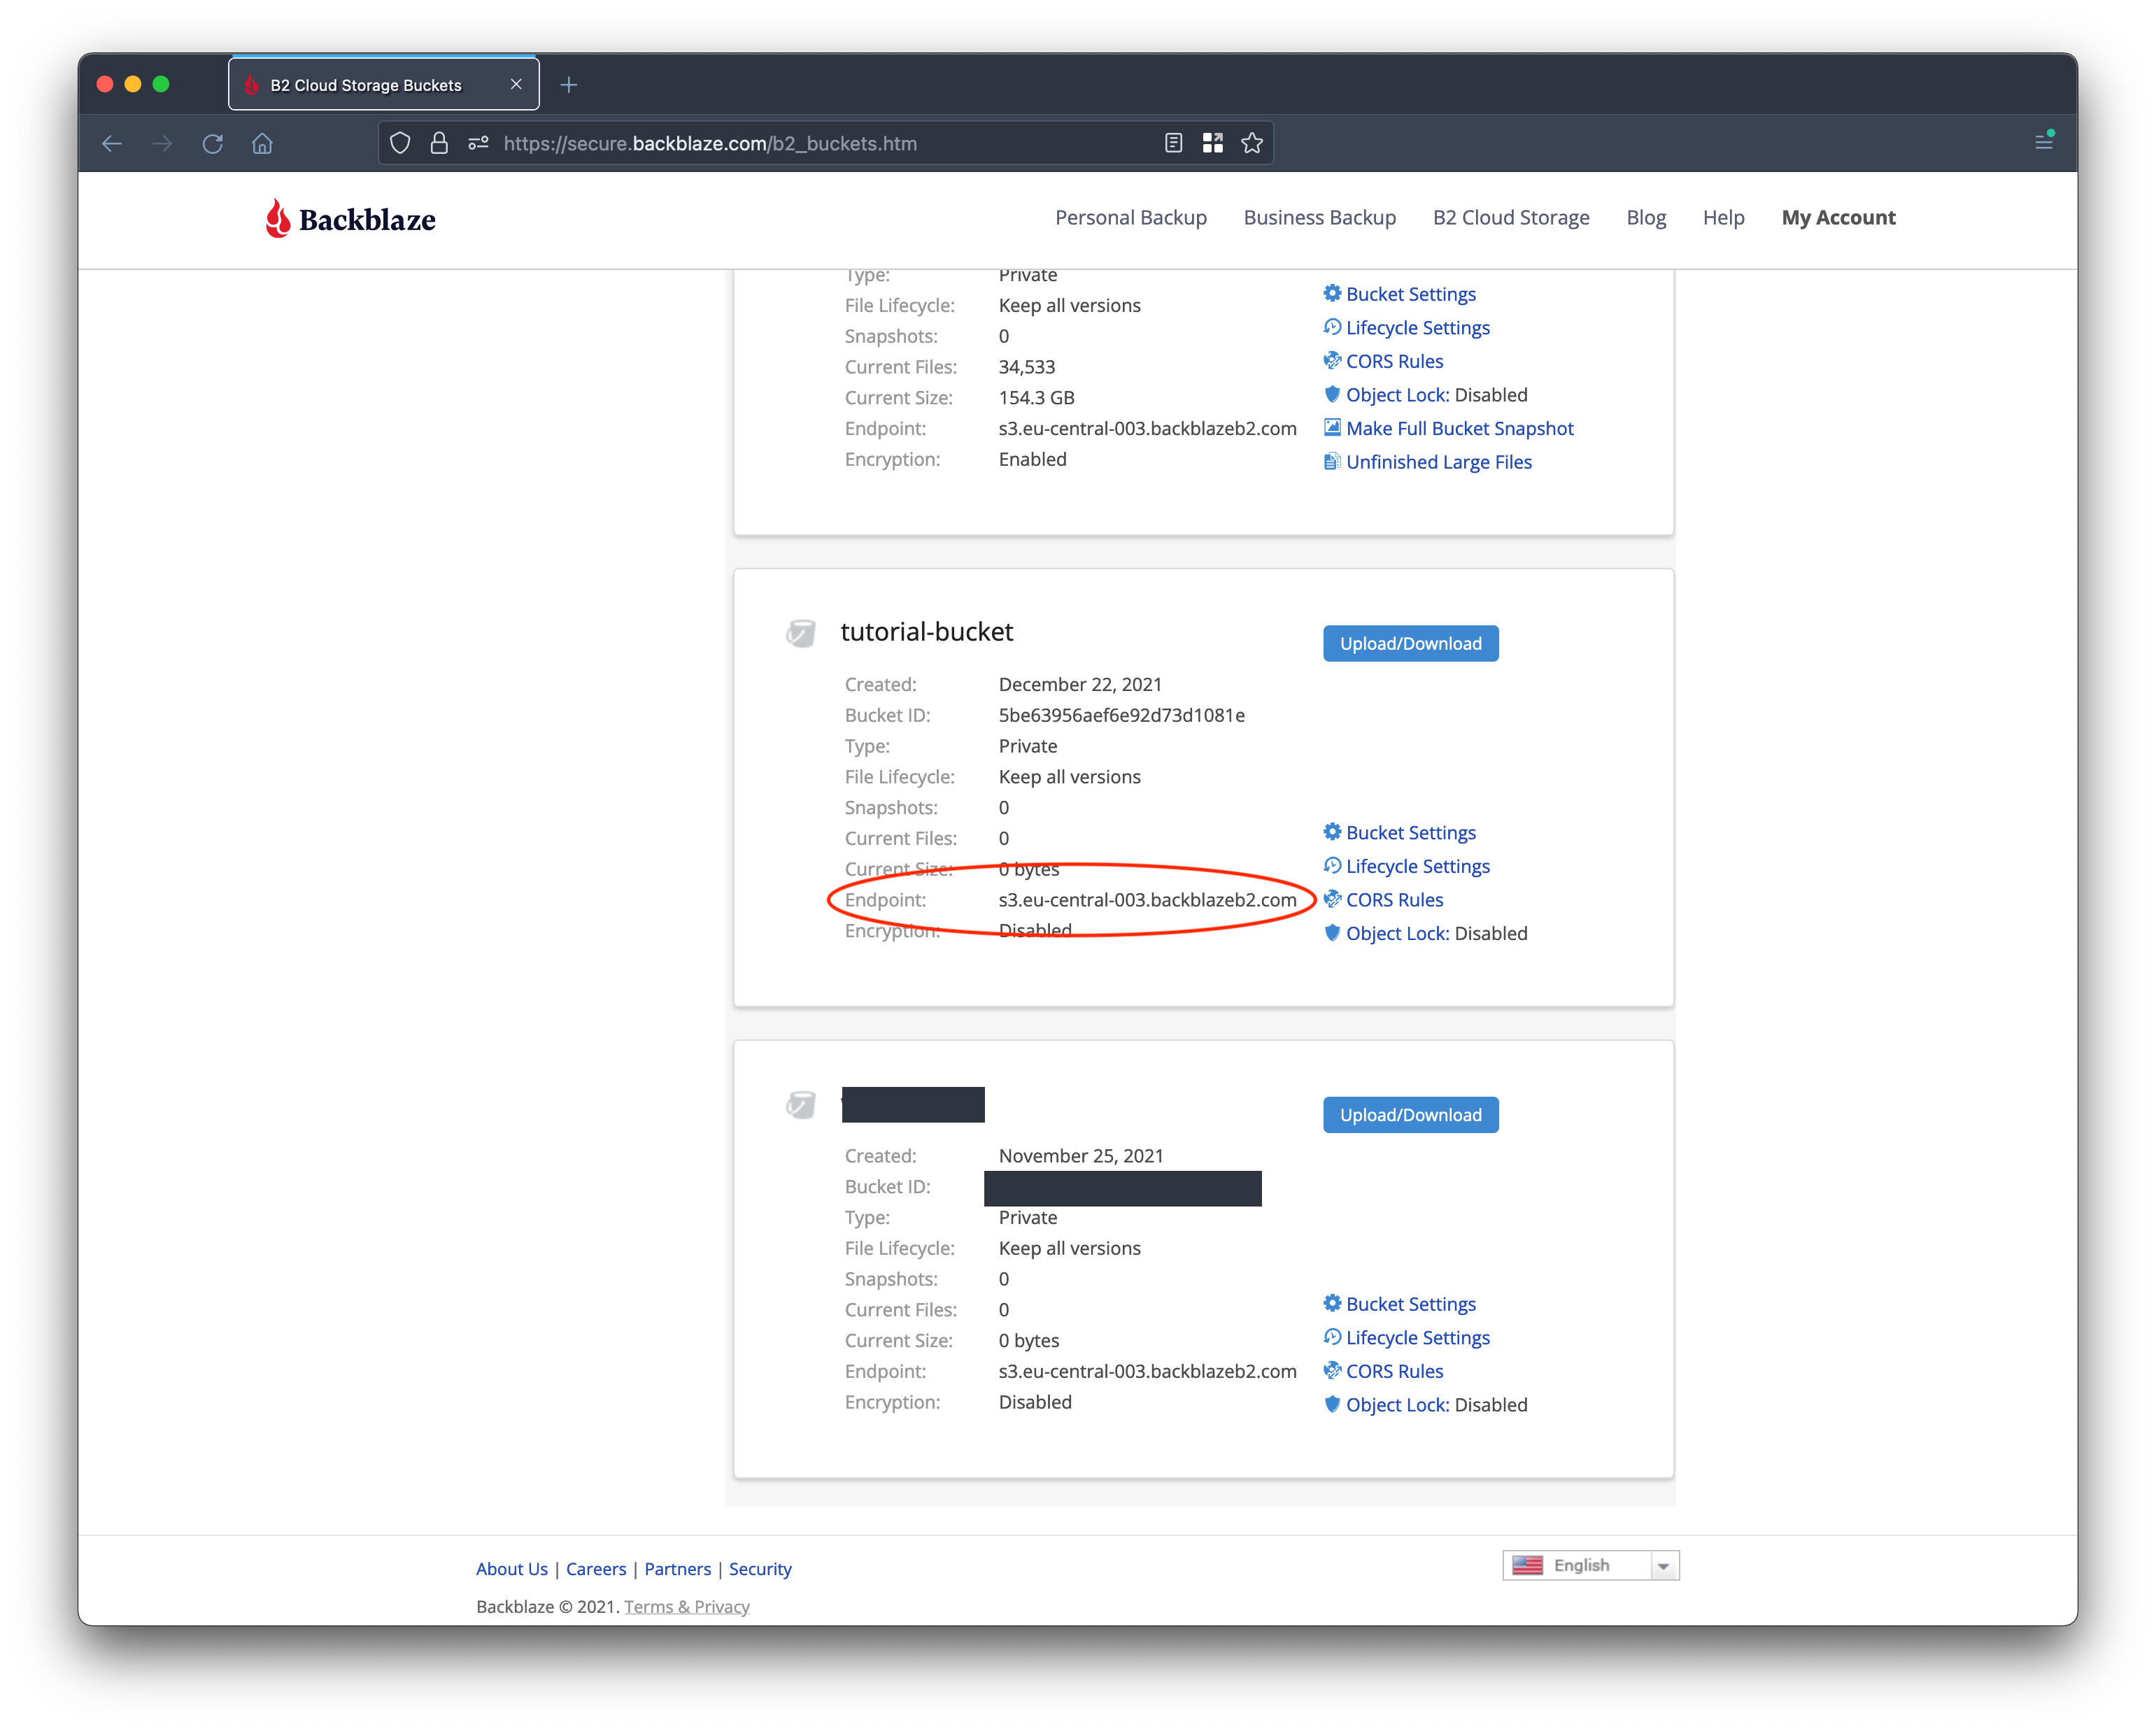Bookmark page with the star icon
Viewport: 2156px width, 1729px height.
pos(1252,143)
